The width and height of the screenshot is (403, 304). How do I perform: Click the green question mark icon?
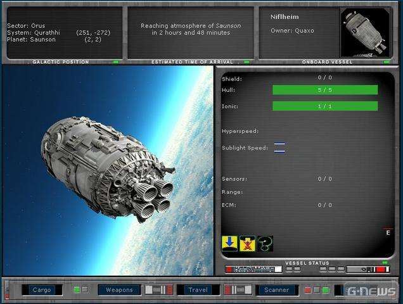[265, 244]
